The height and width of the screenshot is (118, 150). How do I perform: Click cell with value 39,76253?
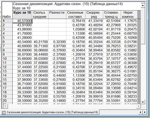click(x=112, y=46)
